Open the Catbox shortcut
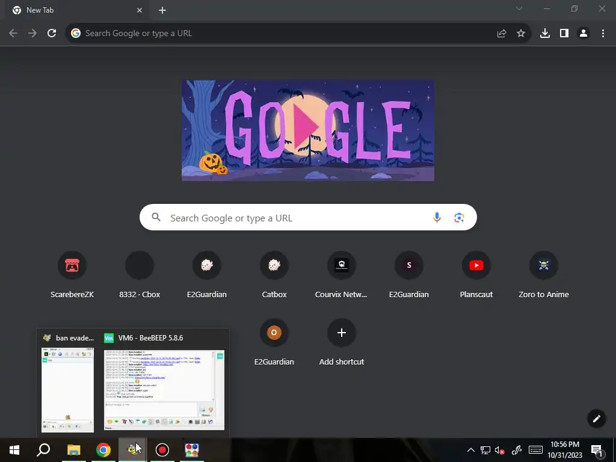This screenshot has height=462, width=616. [x=274, y=276]
